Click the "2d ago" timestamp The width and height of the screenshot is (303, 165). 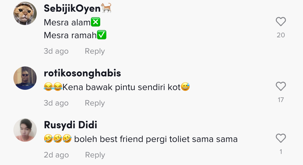[56, 155]
